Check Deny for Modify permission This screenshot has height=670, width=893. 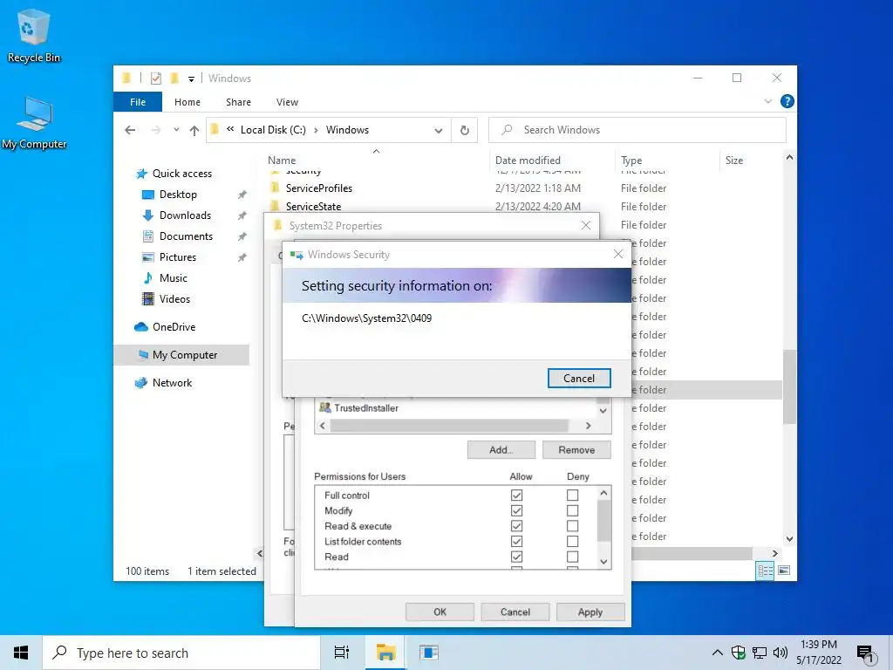(x=572, y=510)
